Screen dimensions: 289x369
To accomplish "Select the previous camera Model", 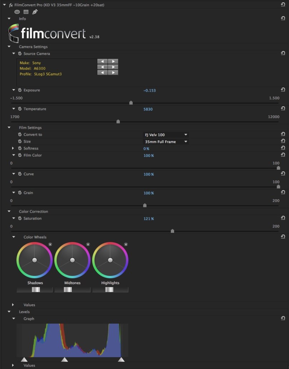I will click(102, 67).
